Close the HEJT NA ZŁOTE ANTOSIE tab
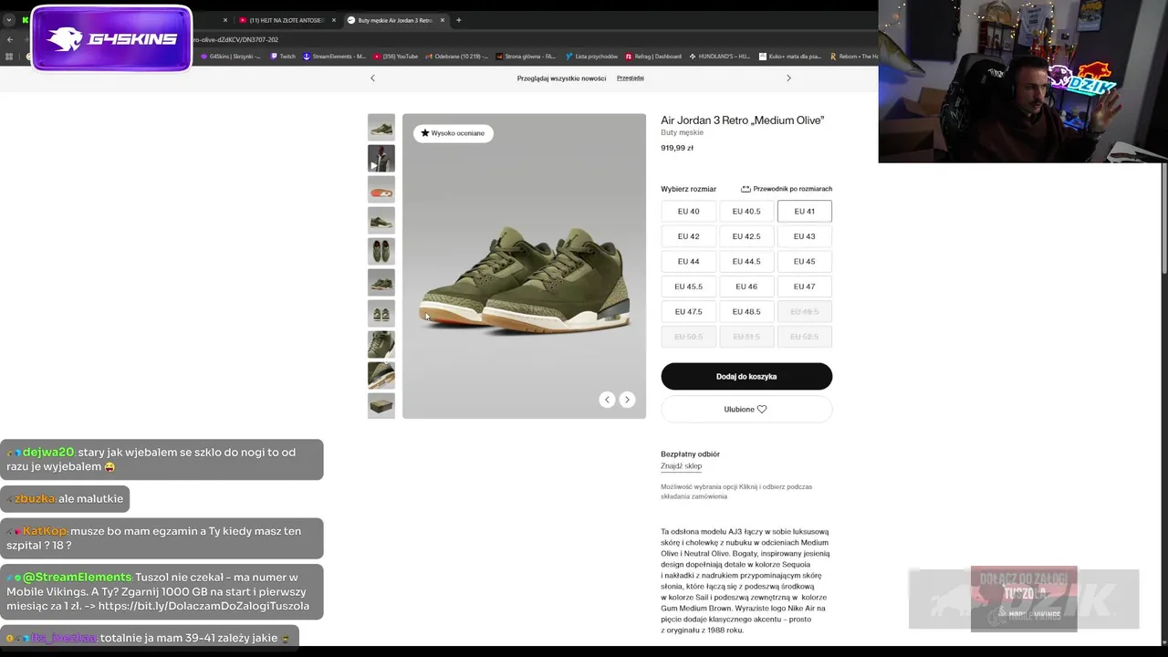The image size is (1168, 657). (x=333, y=20)
